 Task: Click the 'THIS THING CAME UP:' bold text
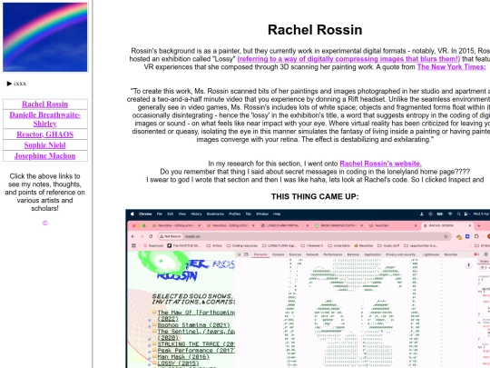pos(315,196)
